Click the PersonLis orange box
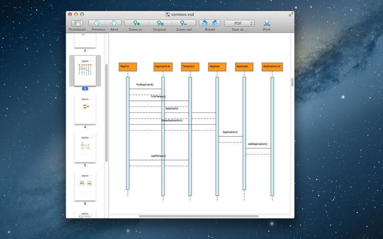Image resolution: width=383 pixels, height=239 pixels. coord(190,67)
